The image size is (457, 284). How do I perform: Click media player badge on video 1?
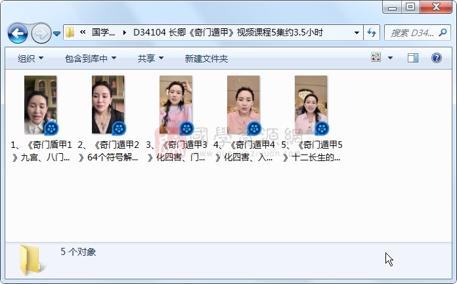[52, 128]
